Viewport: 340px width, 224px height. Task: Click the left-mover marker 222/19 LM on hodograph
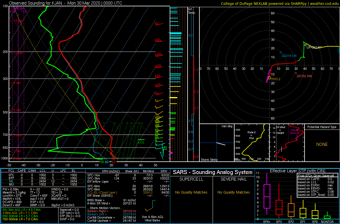[281, 53]
